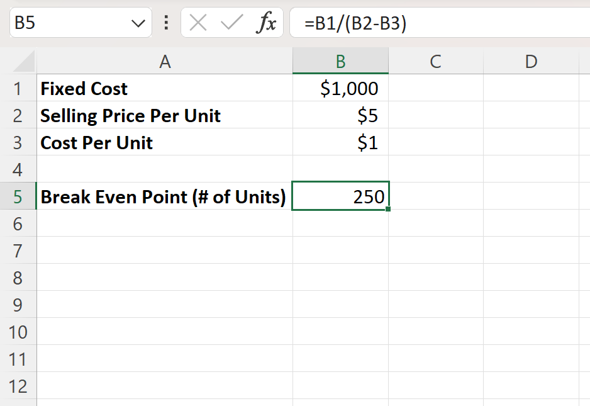Select the Break Even Point label cell
This screenshot has width=590, height=406.
(x=164, y=196)
